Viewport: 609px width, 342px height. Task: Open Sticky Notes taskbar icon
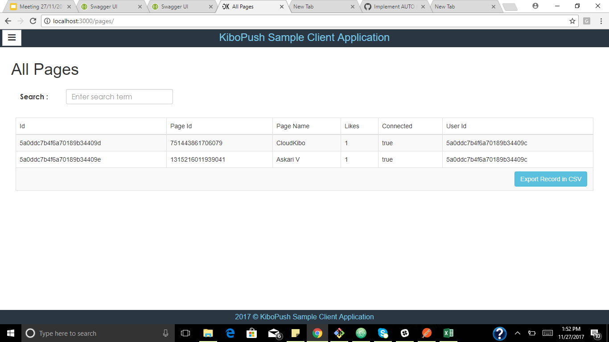tap(295, 333)
